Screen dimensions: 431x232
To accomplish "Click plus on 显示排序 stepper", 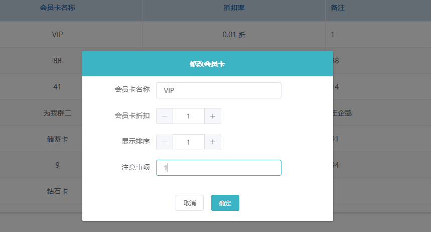I will (213, 142).
